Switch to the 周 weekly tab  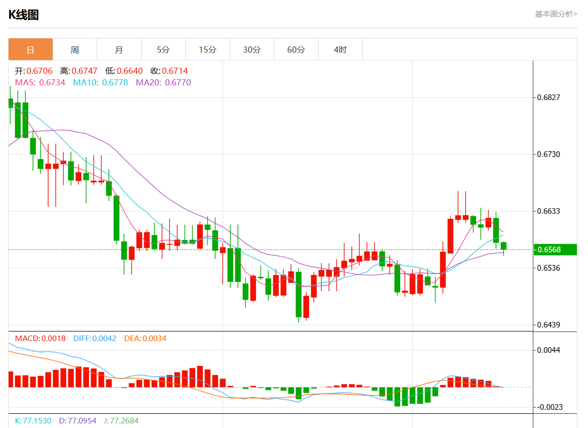tap(74, 50)
